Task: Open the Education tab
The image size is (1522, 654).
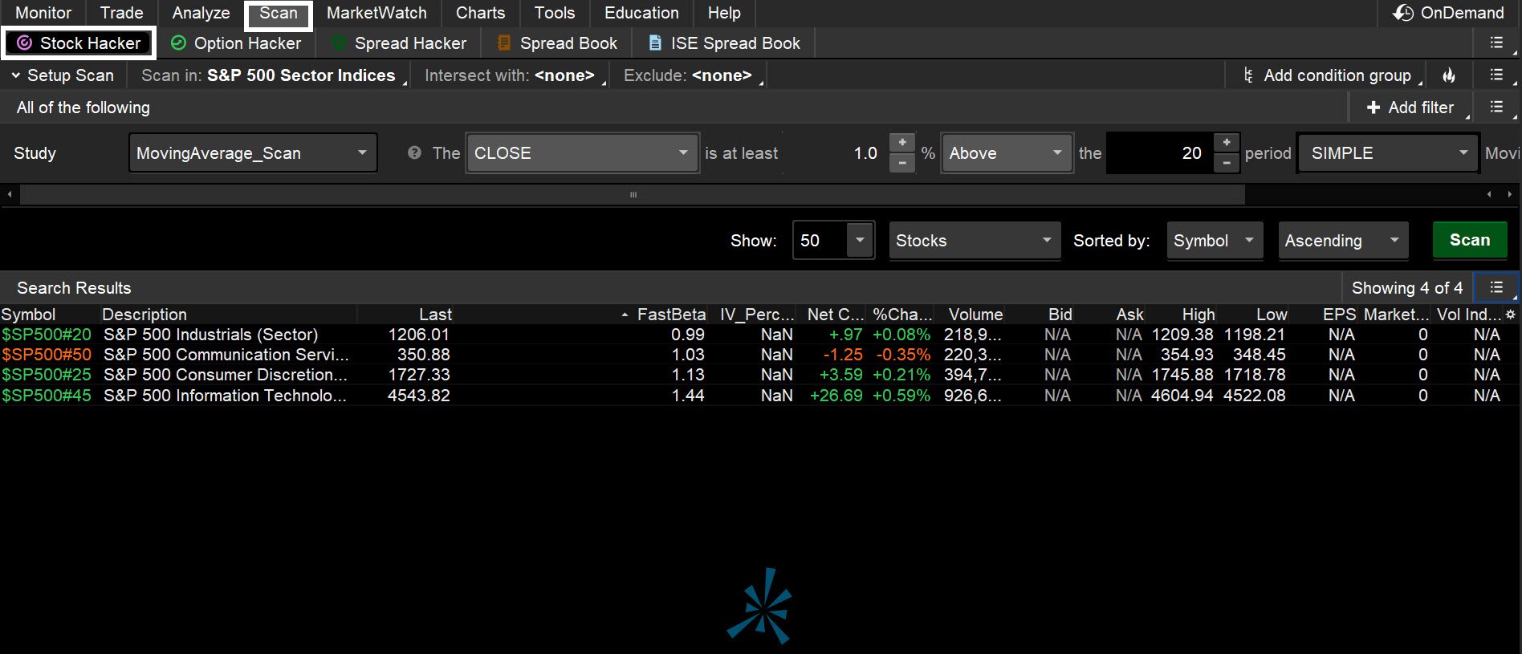Action: (641, 13)
